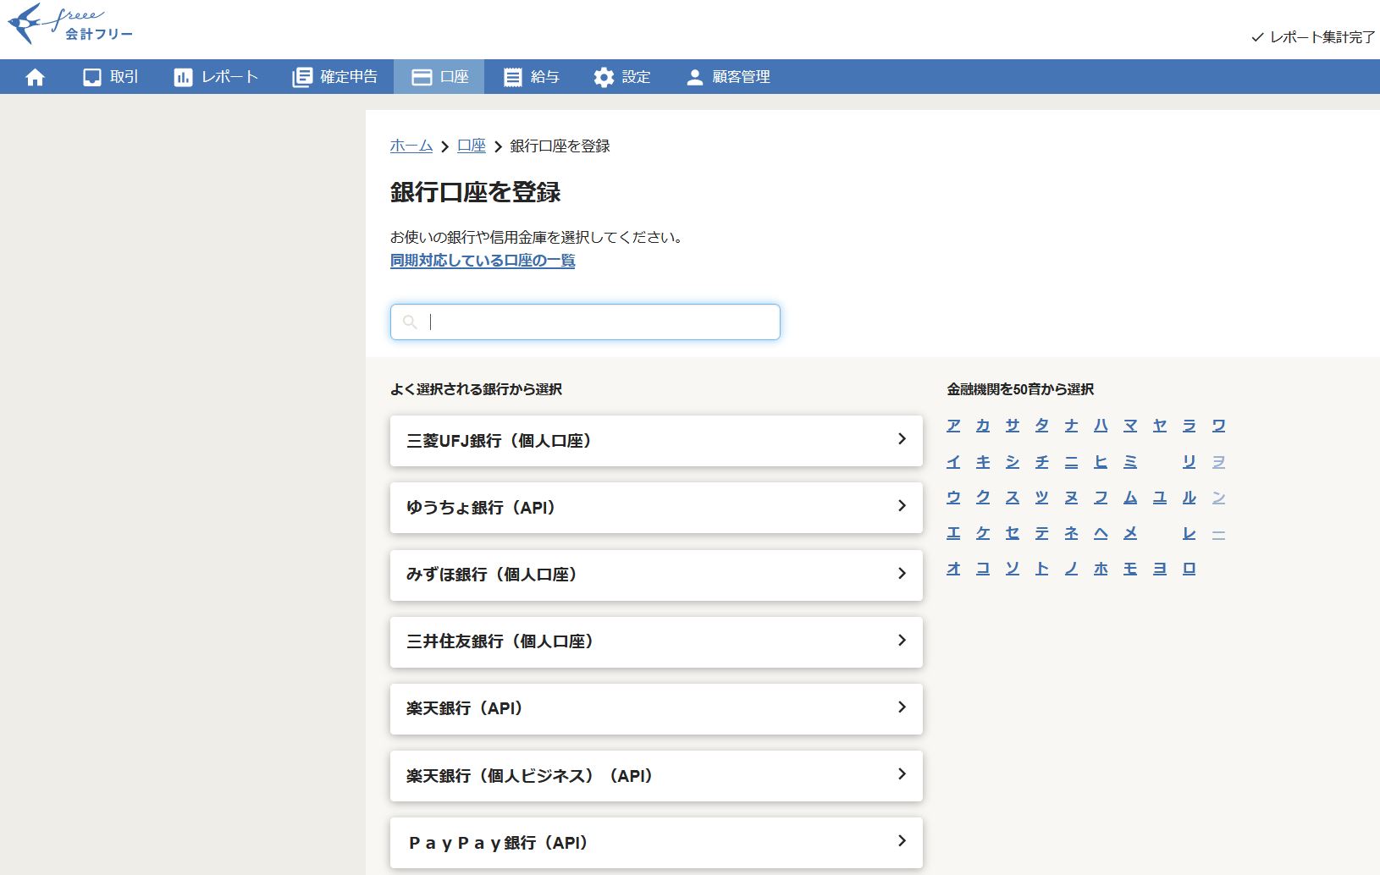Click chevron on 楽天銀行（API） row
Image resolution: width=1380 pixels, height=875 pixels.
tap(902, 707)
